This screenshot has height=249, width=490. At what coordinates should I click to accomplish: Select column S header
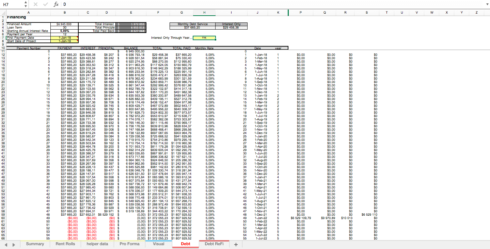[366, 13]
